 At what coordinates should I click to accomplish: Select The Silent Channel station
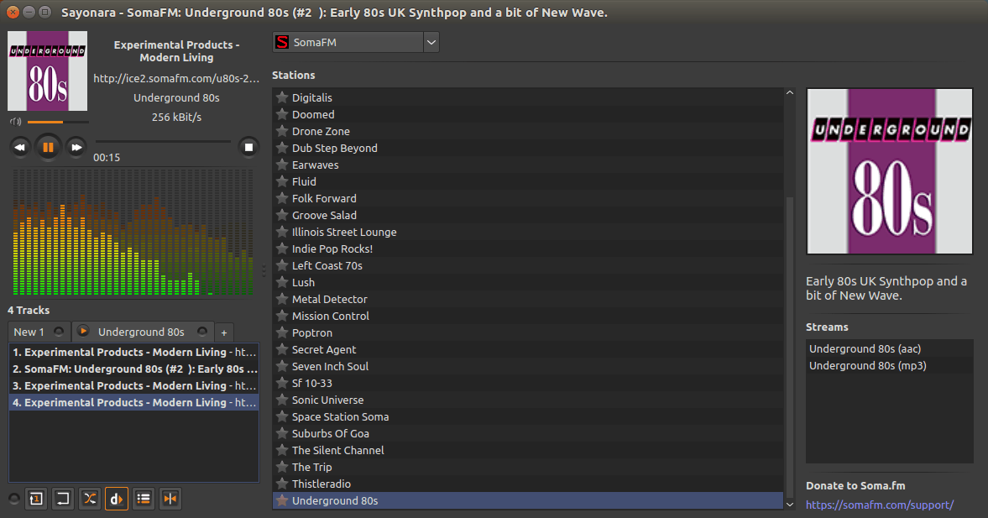(528, 451)
